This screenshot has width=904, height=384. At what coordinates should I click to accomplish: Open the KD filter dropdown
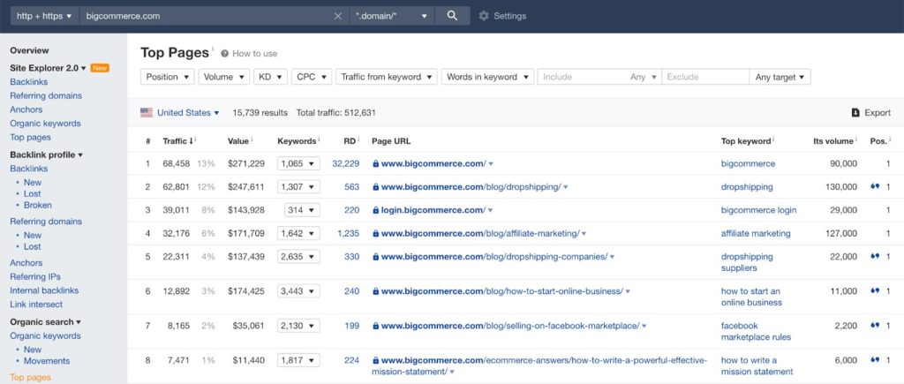point(270,77)
